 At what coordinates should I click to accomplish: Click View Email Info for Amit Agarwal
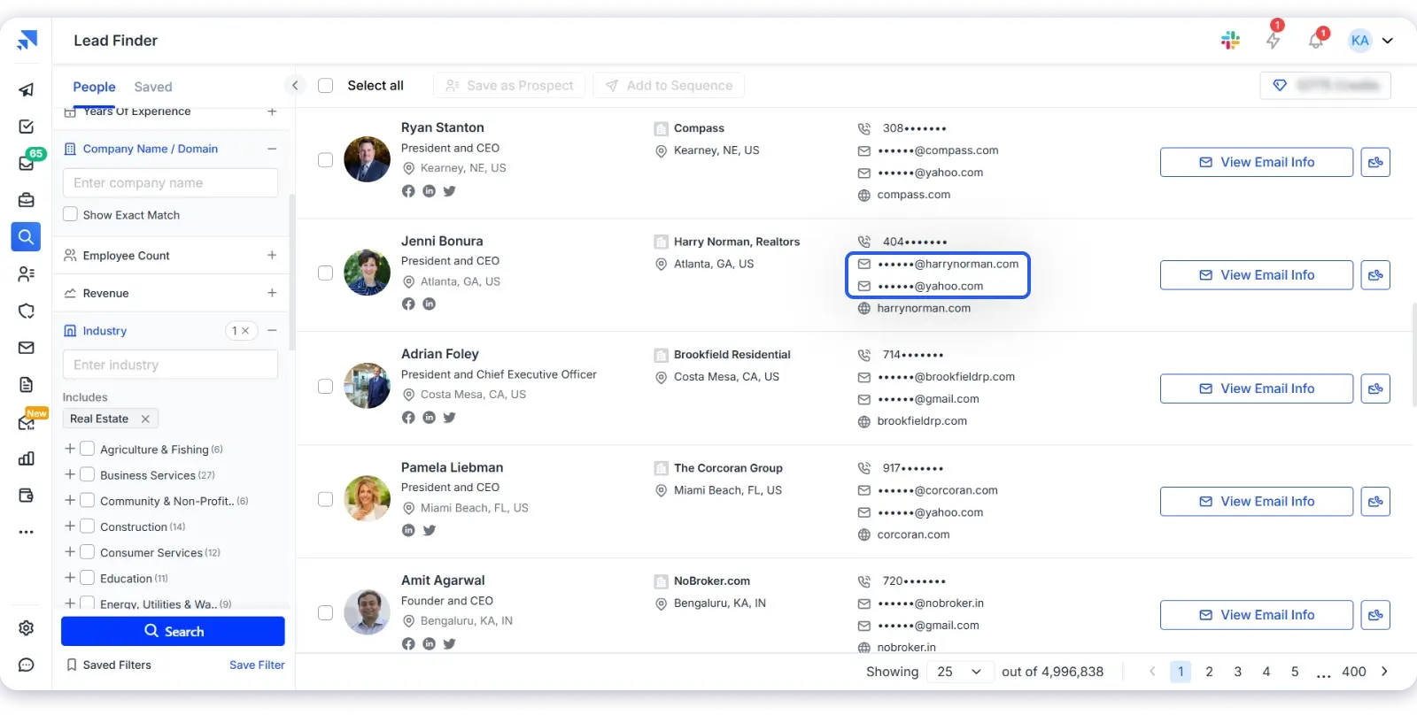pos(1257,615)
